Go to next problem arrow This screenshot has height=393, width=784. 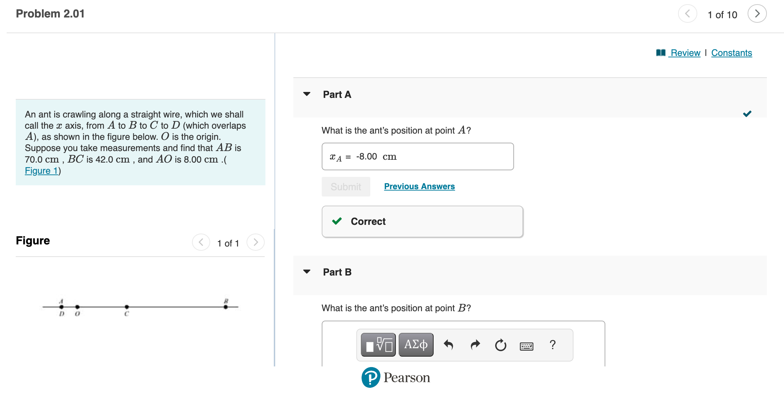pos(757,14)
